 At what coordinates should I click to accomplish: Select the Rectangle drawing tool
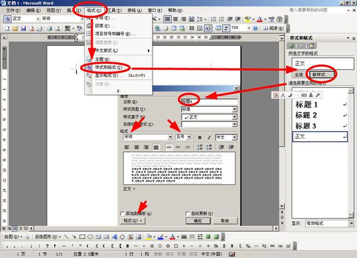[x=82, y=237]
